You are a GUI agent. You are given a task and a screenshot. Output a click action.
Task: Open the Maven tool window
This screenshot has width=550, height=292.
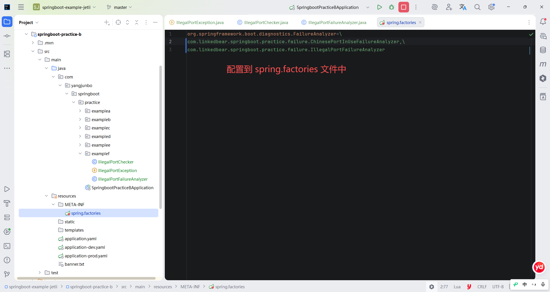[543, 64]
